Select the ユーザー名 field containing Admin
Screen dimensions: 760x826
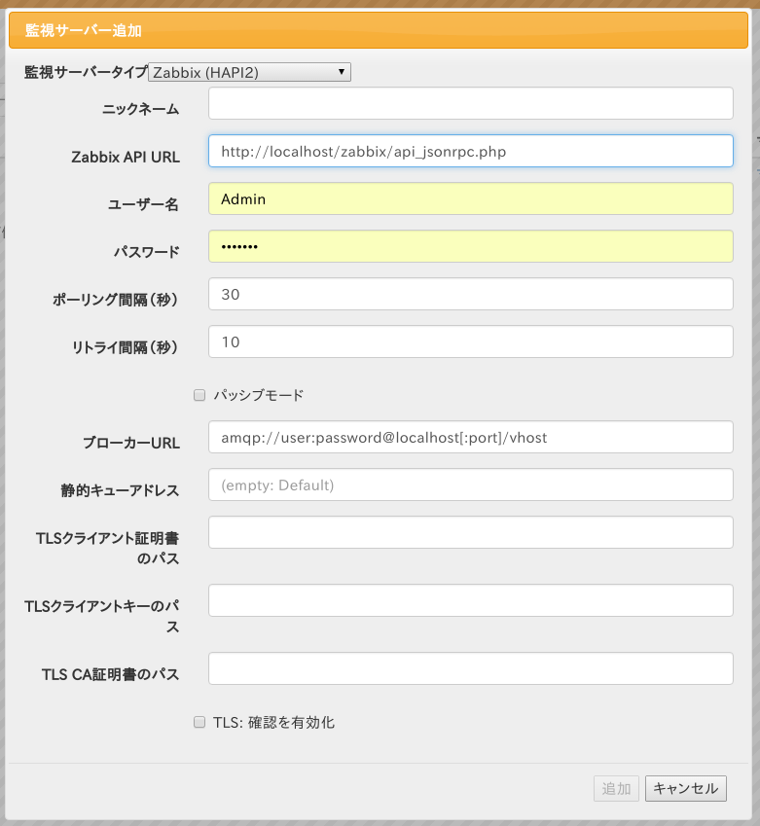(x=470, y=198)
